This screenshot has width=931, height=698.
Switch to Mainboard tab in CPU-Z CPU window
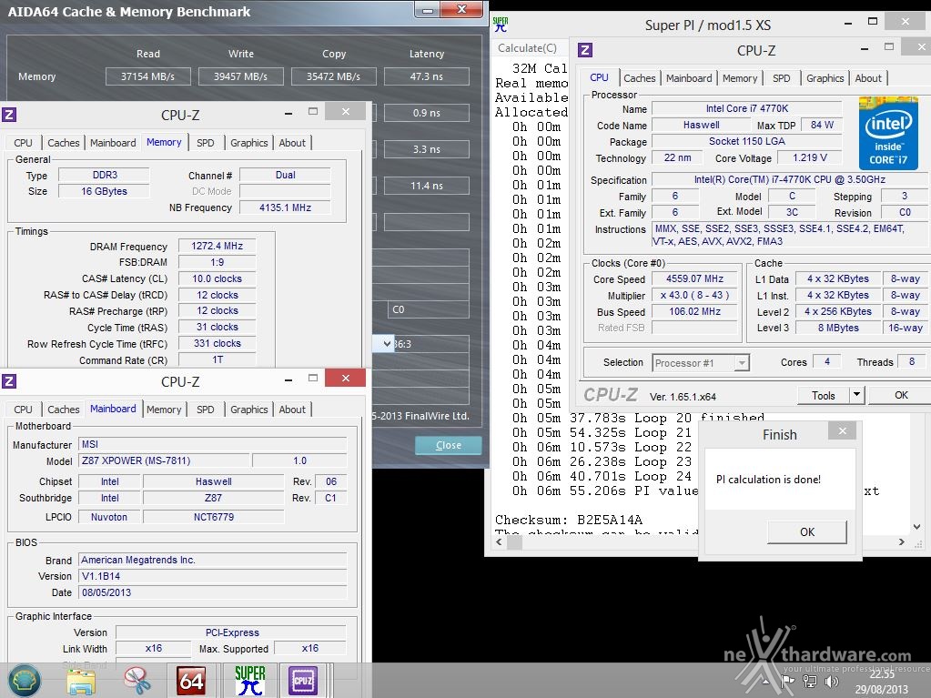point(689,78)
